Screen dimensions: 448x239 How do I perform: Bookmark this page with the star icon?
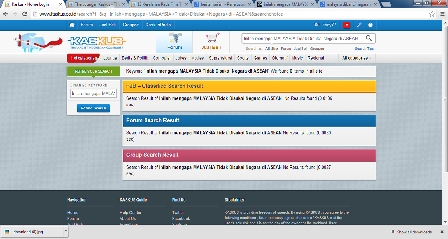tap(432, 14)
